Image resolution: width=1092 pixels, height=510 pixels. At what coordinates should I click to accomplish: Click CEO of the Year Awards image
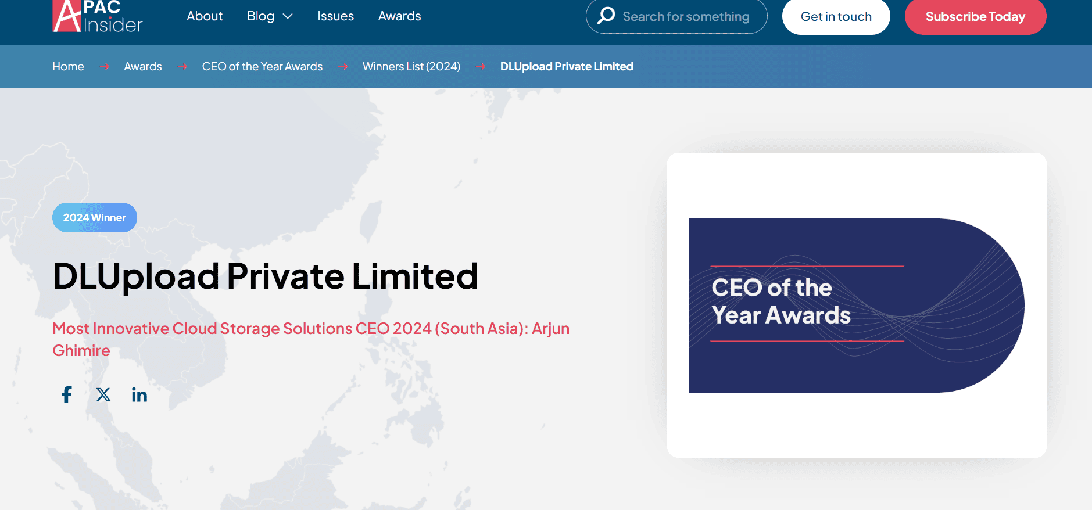point(856,306)
